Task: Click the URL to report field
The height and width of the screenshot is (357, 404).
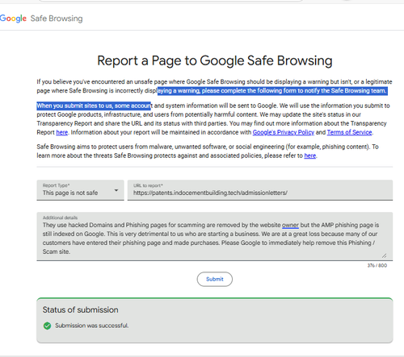Action: tap(260, 190)
